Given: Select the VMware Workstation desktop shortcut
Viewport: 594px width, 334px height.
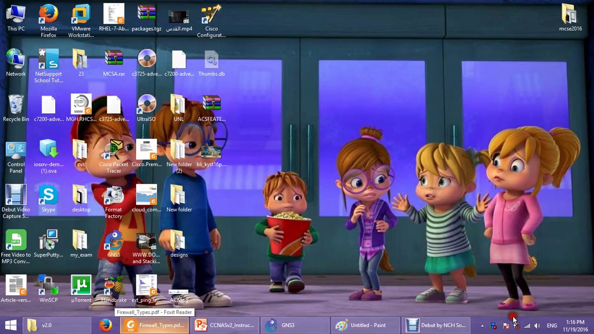Looking at the screenshot, I should 81,21.
